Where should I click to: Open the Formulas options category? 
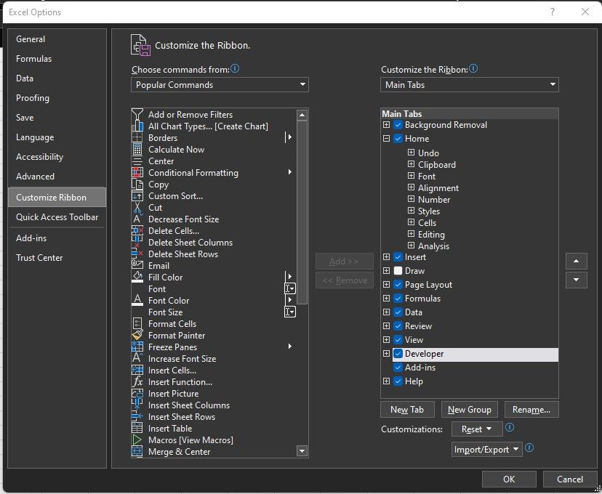click(x=57, y=59)
